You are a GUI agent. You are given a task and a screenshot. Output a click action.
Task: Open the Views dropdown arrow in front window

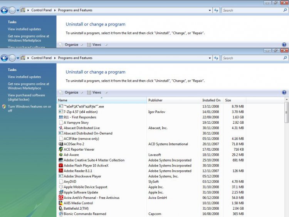pyautogui.click(x=106, y=93)
